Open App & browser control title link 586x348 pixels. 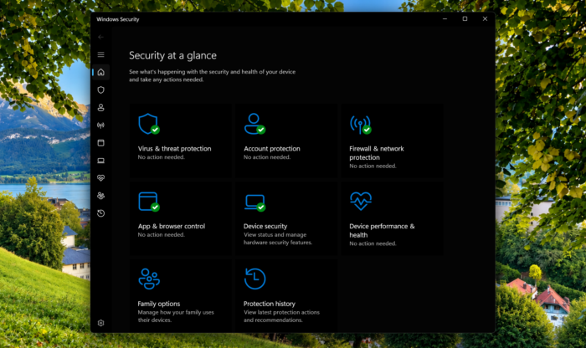(x=172, y=226)
